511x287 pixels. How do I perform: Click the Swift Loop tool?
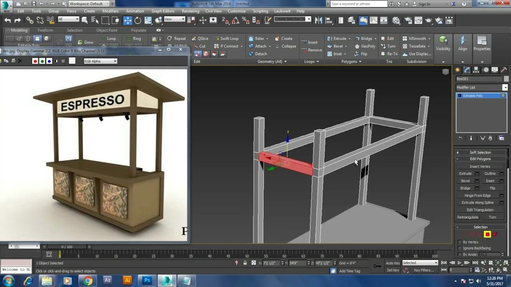[226, 39]
